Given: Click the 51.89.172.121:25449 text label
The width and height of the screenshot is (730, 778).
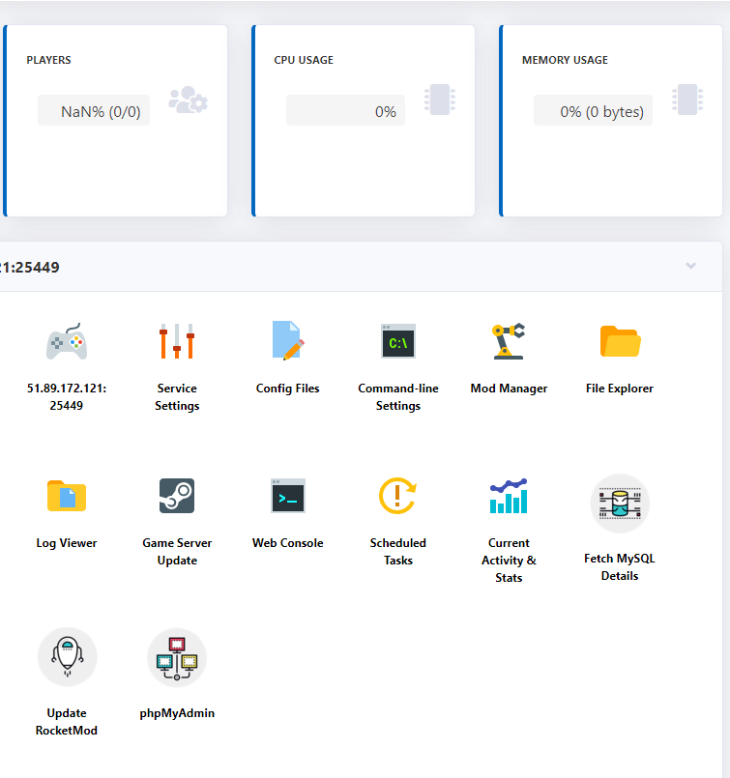Looking at the screenshot, I should click(67, 396).
